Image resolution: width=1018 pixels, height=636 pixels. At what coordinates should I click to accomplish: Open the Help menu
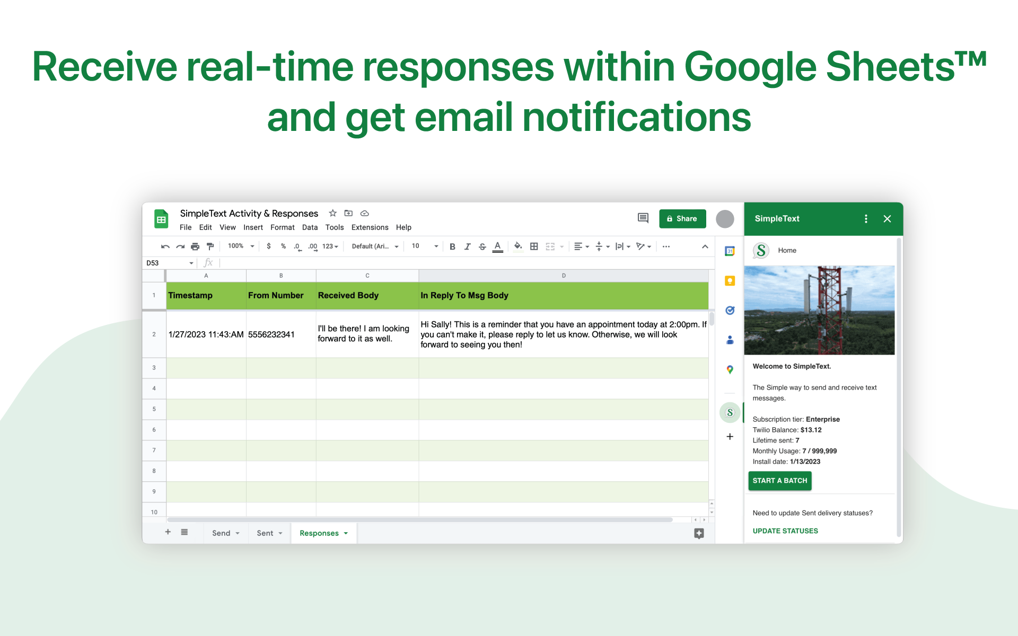pos(403,227)
